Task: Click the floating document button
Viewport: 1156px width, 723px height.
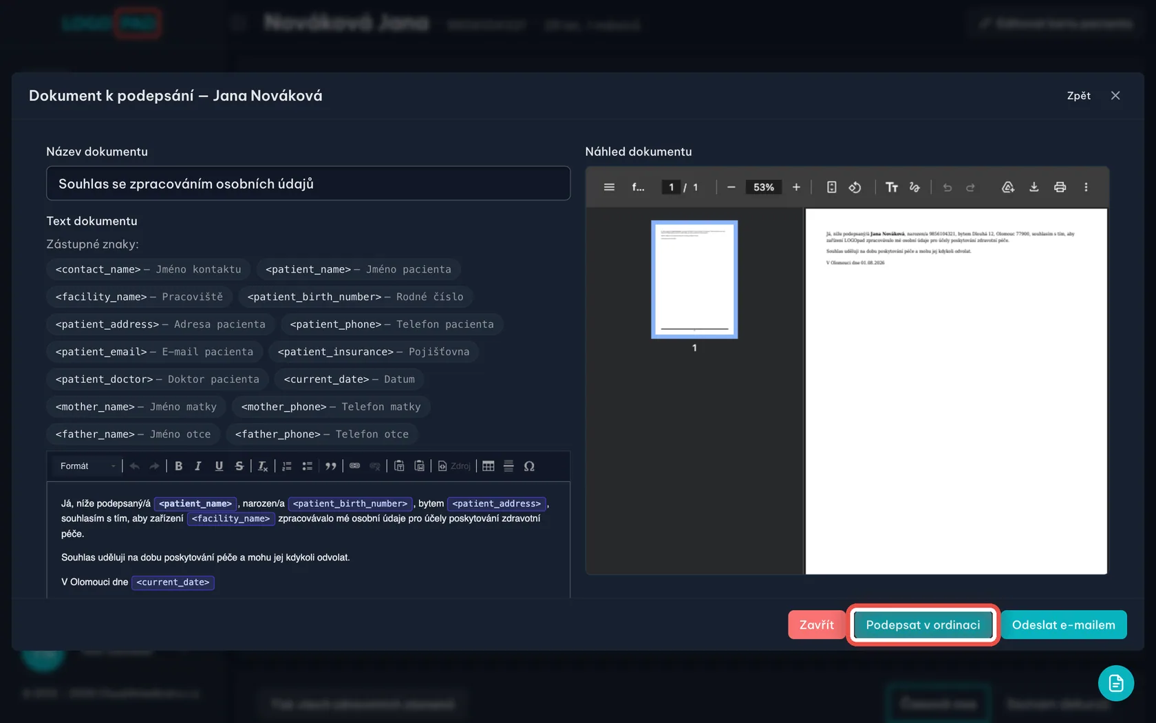Action: tap(1115, 683)
